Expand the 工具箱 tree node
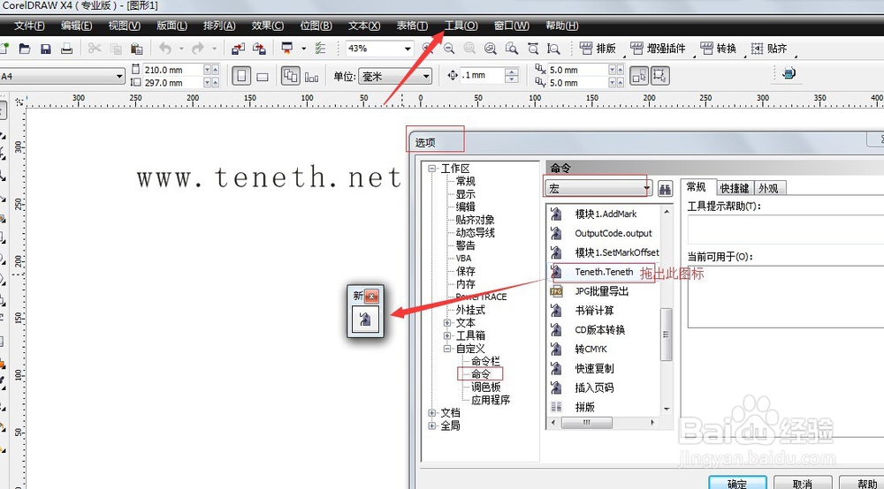 pyautogui.click(x=447, y=336)
